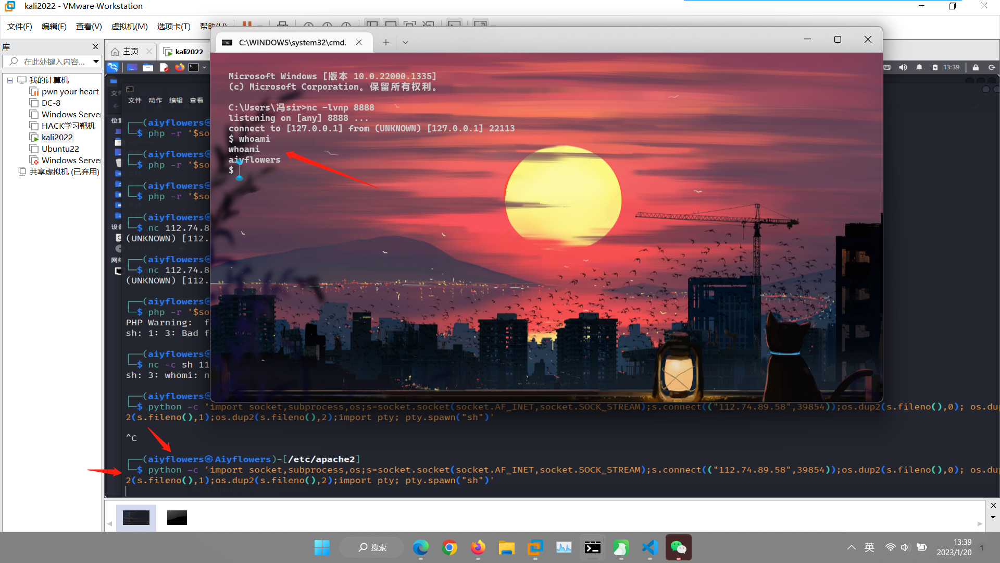Click the lock screen icon in the Kali panel
The height and width of the screenshot is (563, 1000).
pyautogui.click(x=976, y=67)
